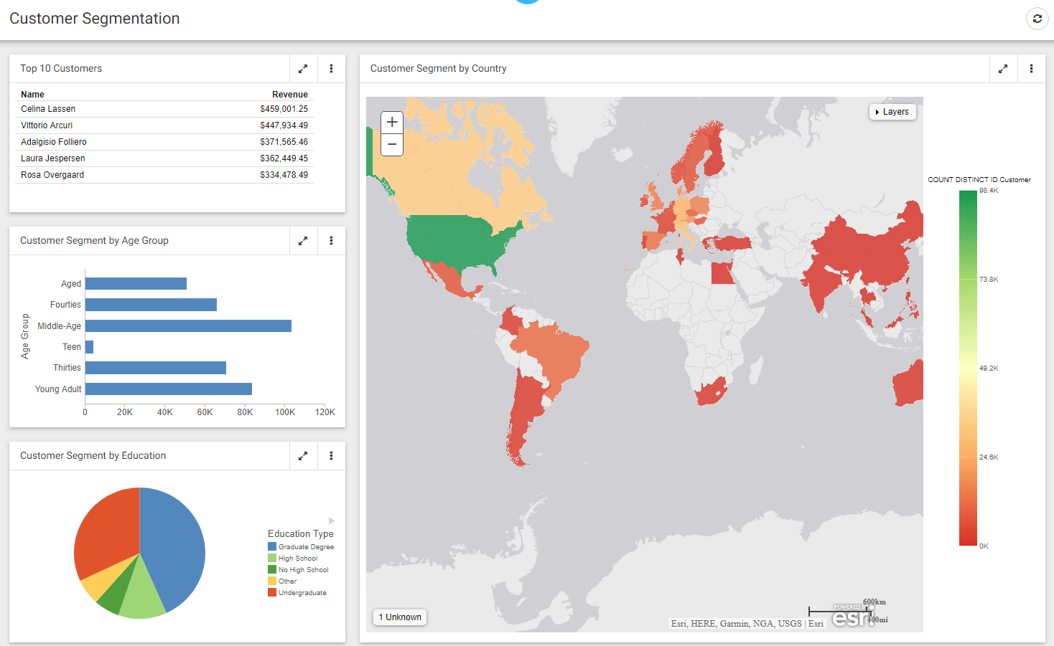This screenshot has width=1054, height=646.
Task: Select the Laura Jespersen row
Action: (164, 158)
